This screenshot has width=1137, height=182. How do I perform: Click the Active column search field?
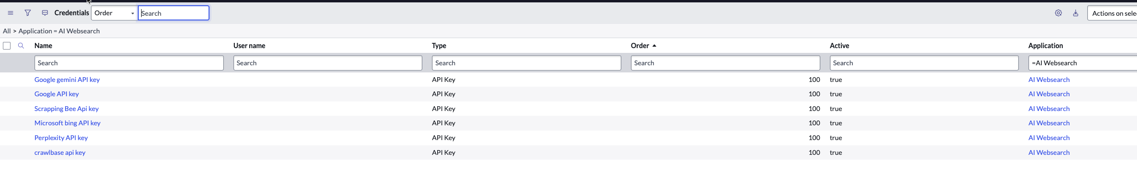pos(924,63)
